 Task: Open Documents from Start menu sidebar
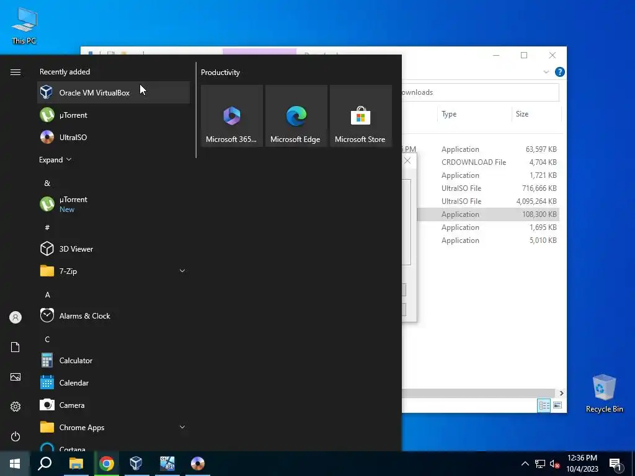click(x=16, y=347)
